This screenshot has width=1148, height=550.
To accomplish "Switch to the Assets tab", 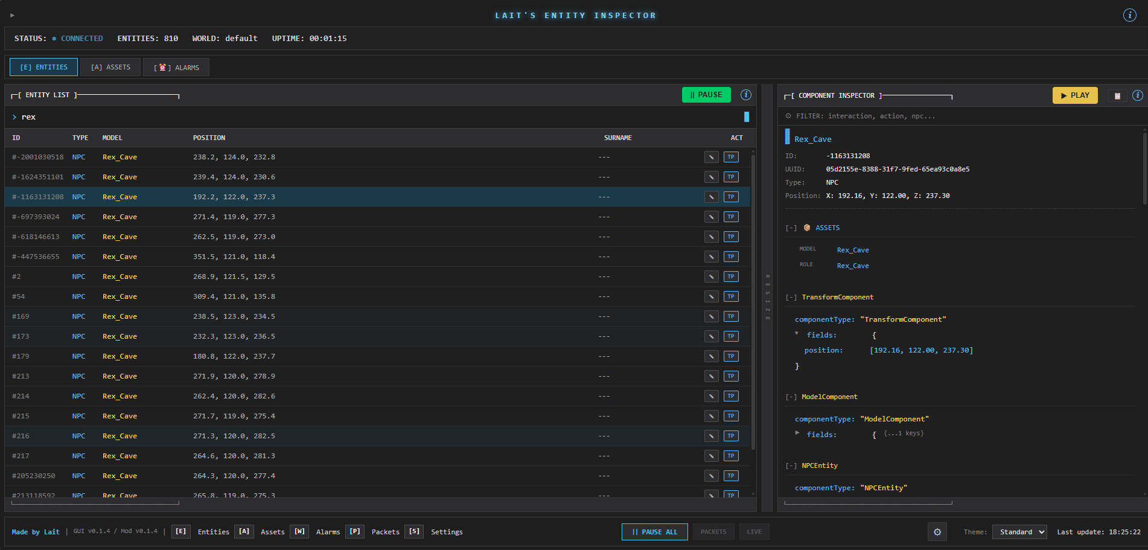I will click(x=111, y=67).
